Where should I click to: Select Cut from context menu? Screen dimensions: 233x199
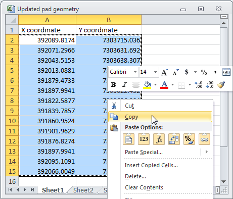tap(160, 106)
